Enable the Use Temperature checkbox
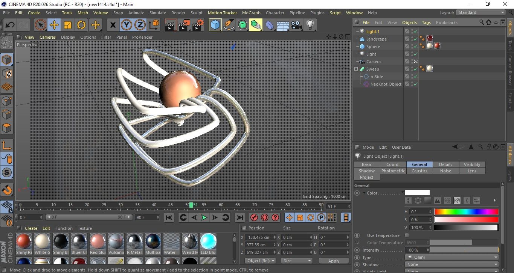514x273 pixels. click(x=407, y=235)
